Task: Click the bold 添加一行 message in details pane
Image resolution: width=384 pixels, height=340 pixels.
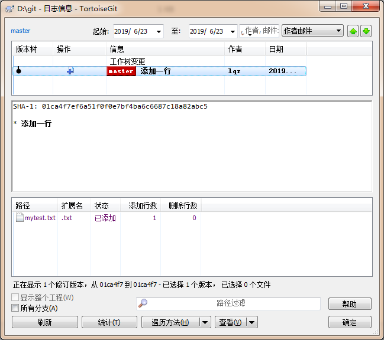Action: click(36, 123)
